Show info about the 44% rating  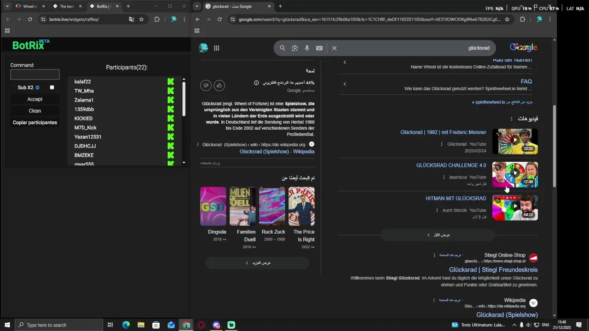(256, 83)
